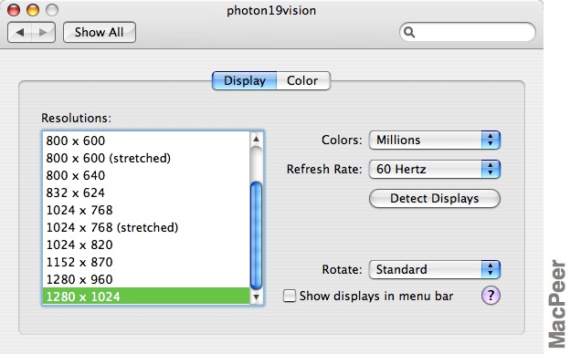570x354 pixels.
Task: Select resolution 800 x 600 (stretched)
Action: click(146, 158)
